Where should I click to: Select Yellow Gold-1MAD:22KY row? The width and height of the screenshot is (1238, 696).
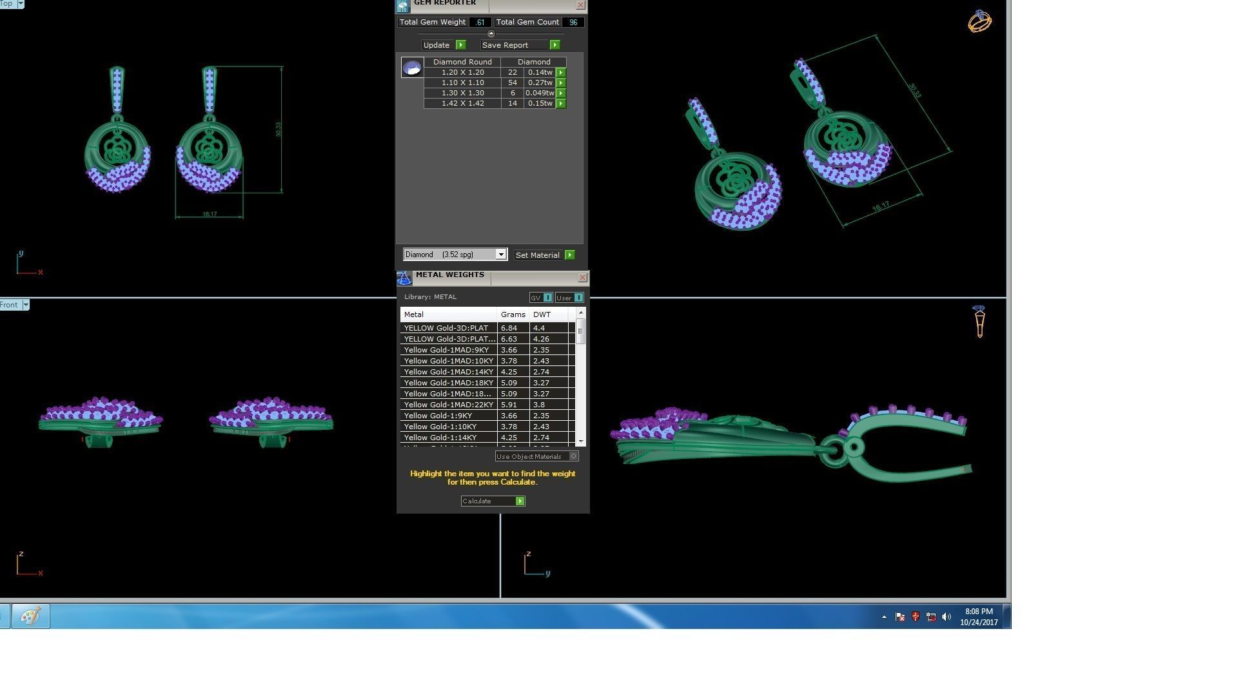click(487, 405)
